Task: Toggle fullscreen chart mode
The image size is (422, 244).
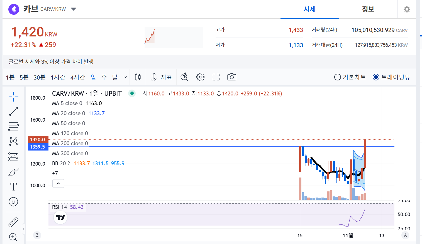Action: point(216,77)
